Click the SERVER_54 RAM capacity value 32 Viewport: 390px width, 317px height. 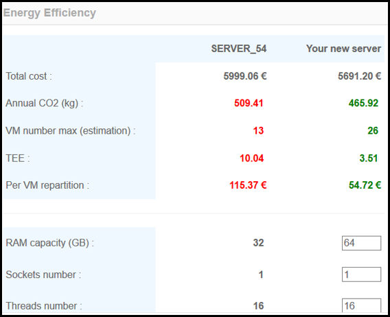coord(258,243)
